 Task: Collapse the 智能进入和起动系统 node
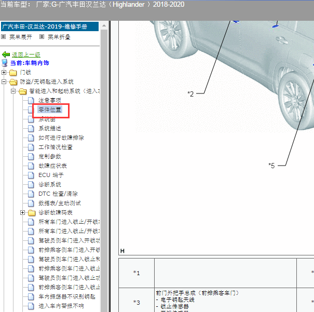pyautogui.click(x=13, y=91)
